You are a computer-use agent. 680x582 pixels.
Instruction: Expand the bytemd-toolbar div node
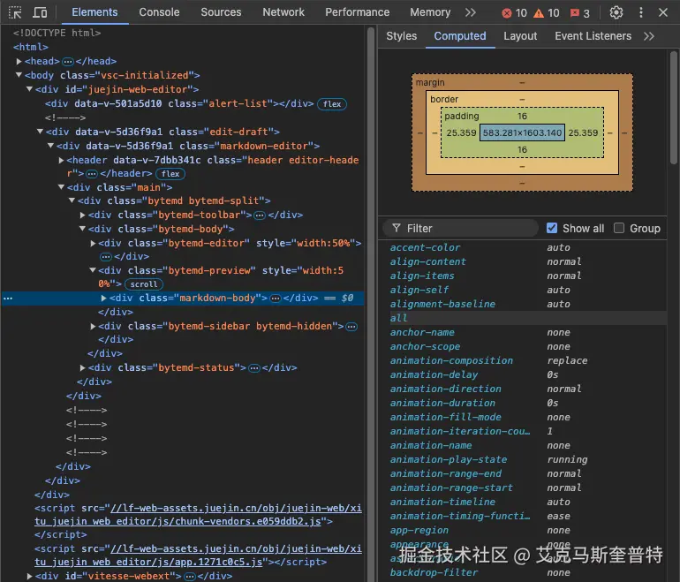[x=83, y=215]
